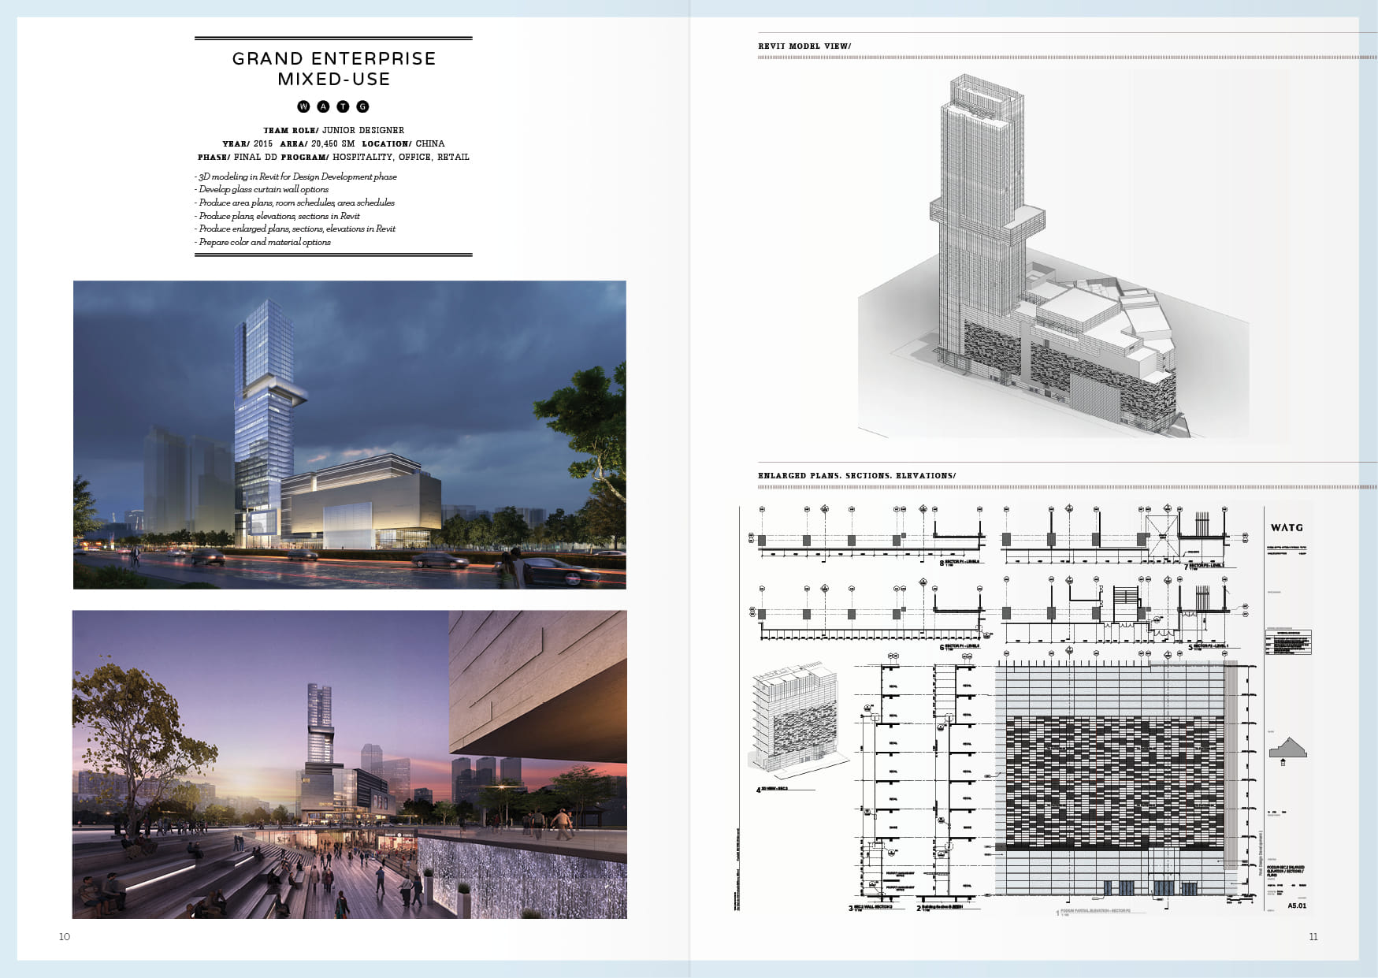Select the circled T badge under the project title
The height and width of the screenshot is (978, 1378).
pos(343,106)
